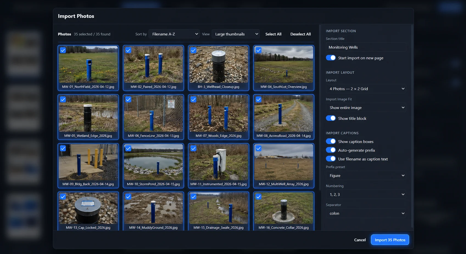
Task: Click filename MW-07_Woods_Edge_2026.jpg
Action: click(219, 136)
